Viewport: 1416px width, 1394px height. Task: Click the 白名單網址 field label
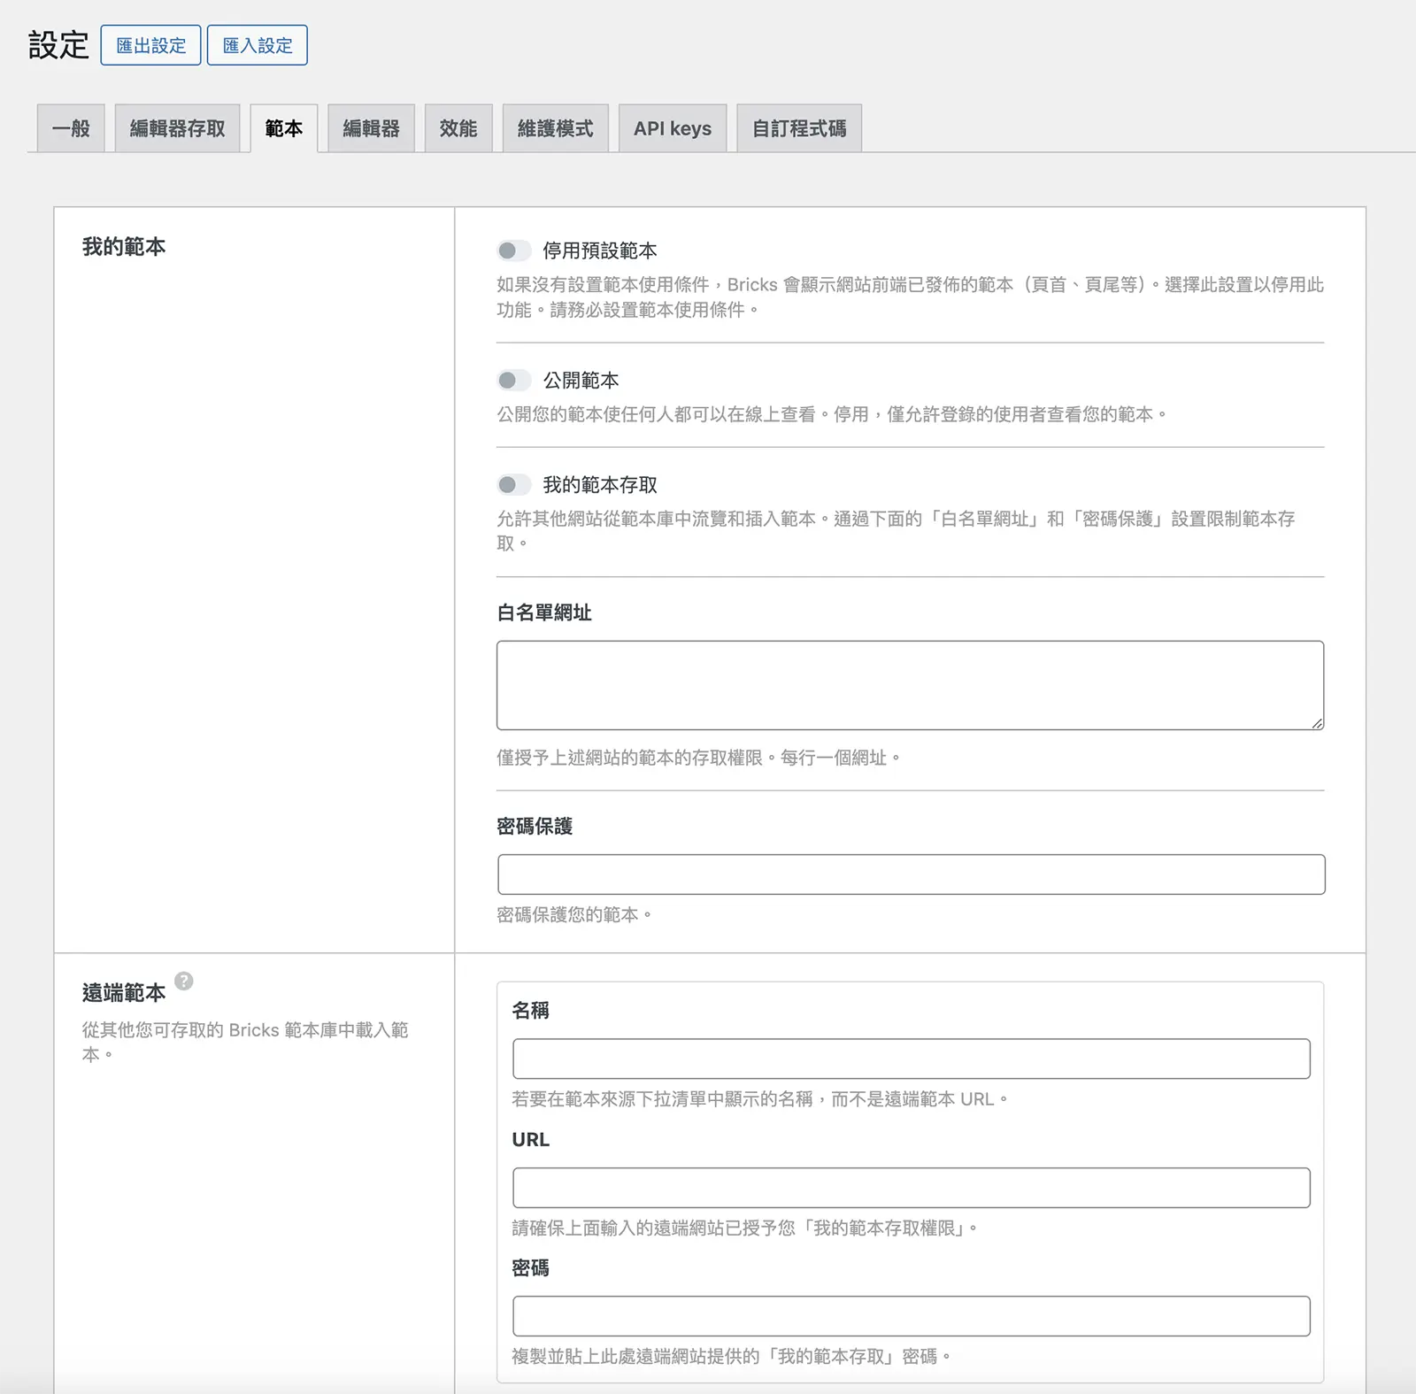(x=544, y=612)
